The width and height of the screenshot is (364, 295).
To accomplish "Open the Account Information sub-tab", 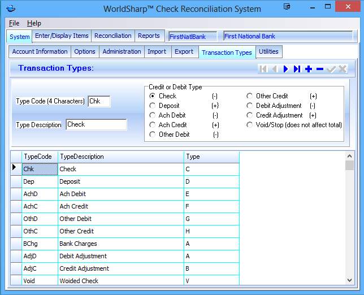I will point(40,51).
